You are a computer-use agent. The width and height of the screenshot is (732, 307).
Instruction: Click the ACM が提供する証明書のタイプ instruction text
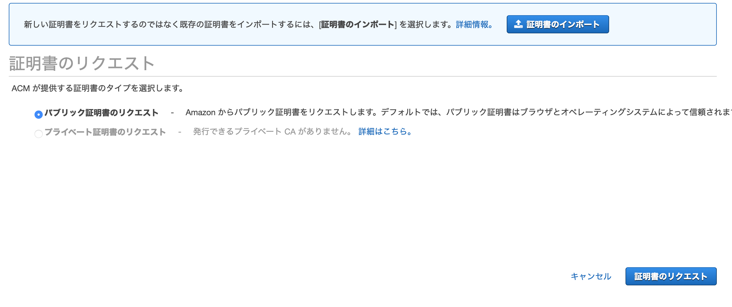[x=98, y=88]
